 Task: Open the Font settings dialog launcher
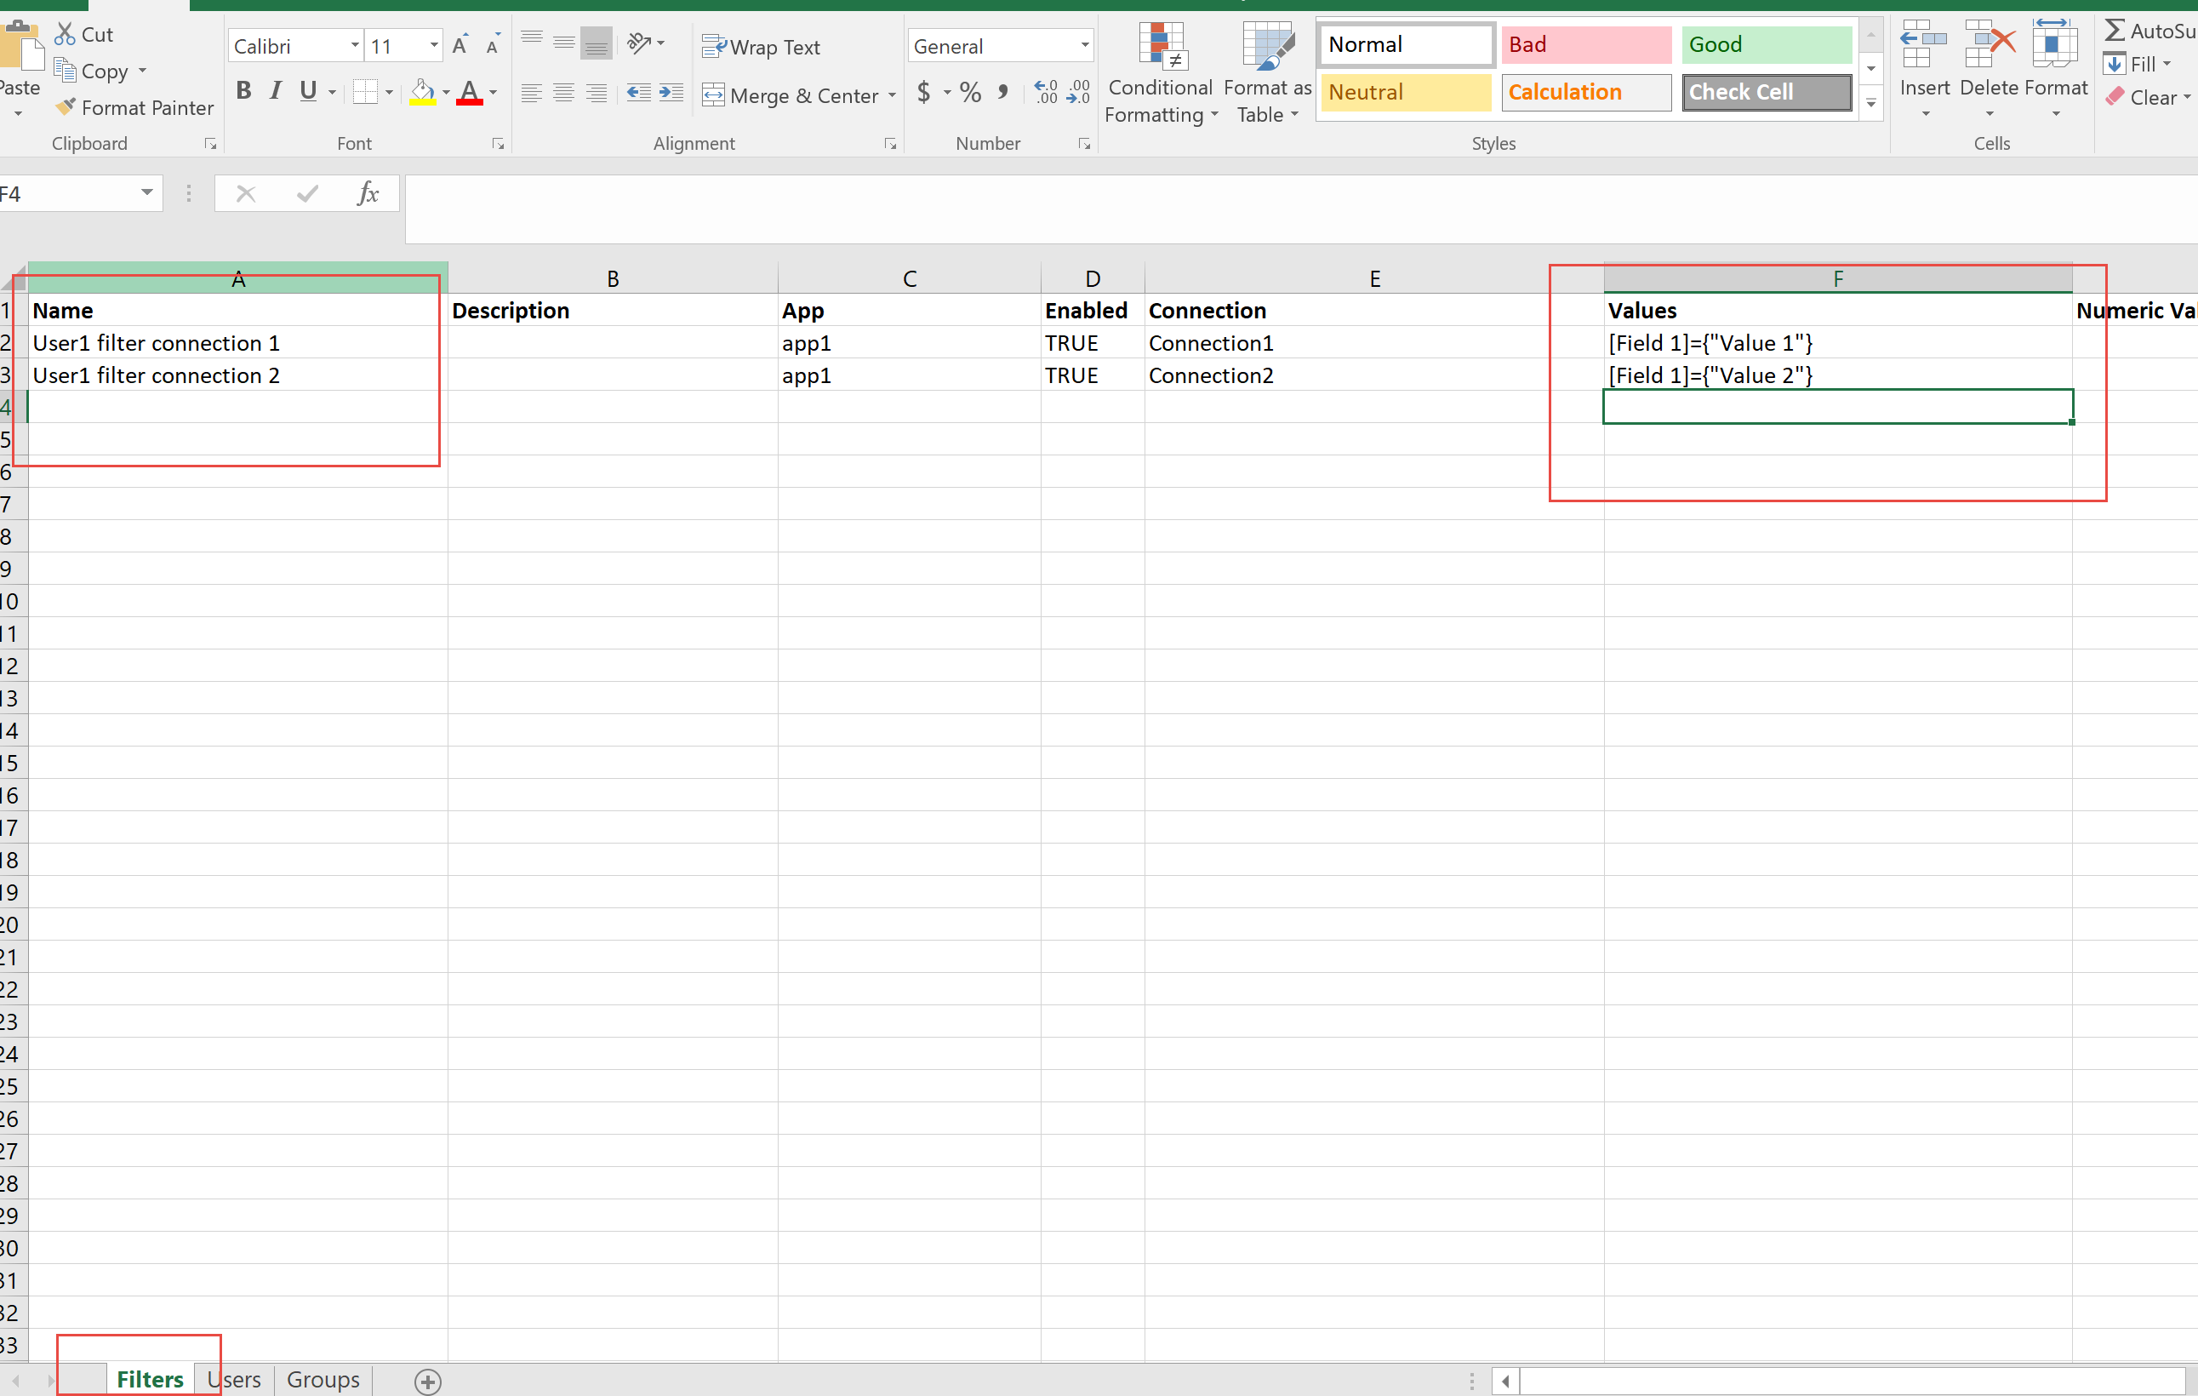point(499,143)
